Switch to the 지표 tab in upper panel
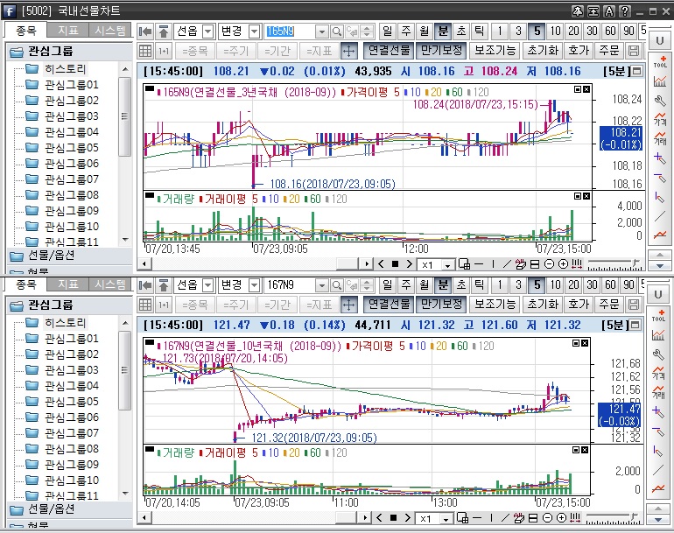The image size is (674, 533). 67,30
